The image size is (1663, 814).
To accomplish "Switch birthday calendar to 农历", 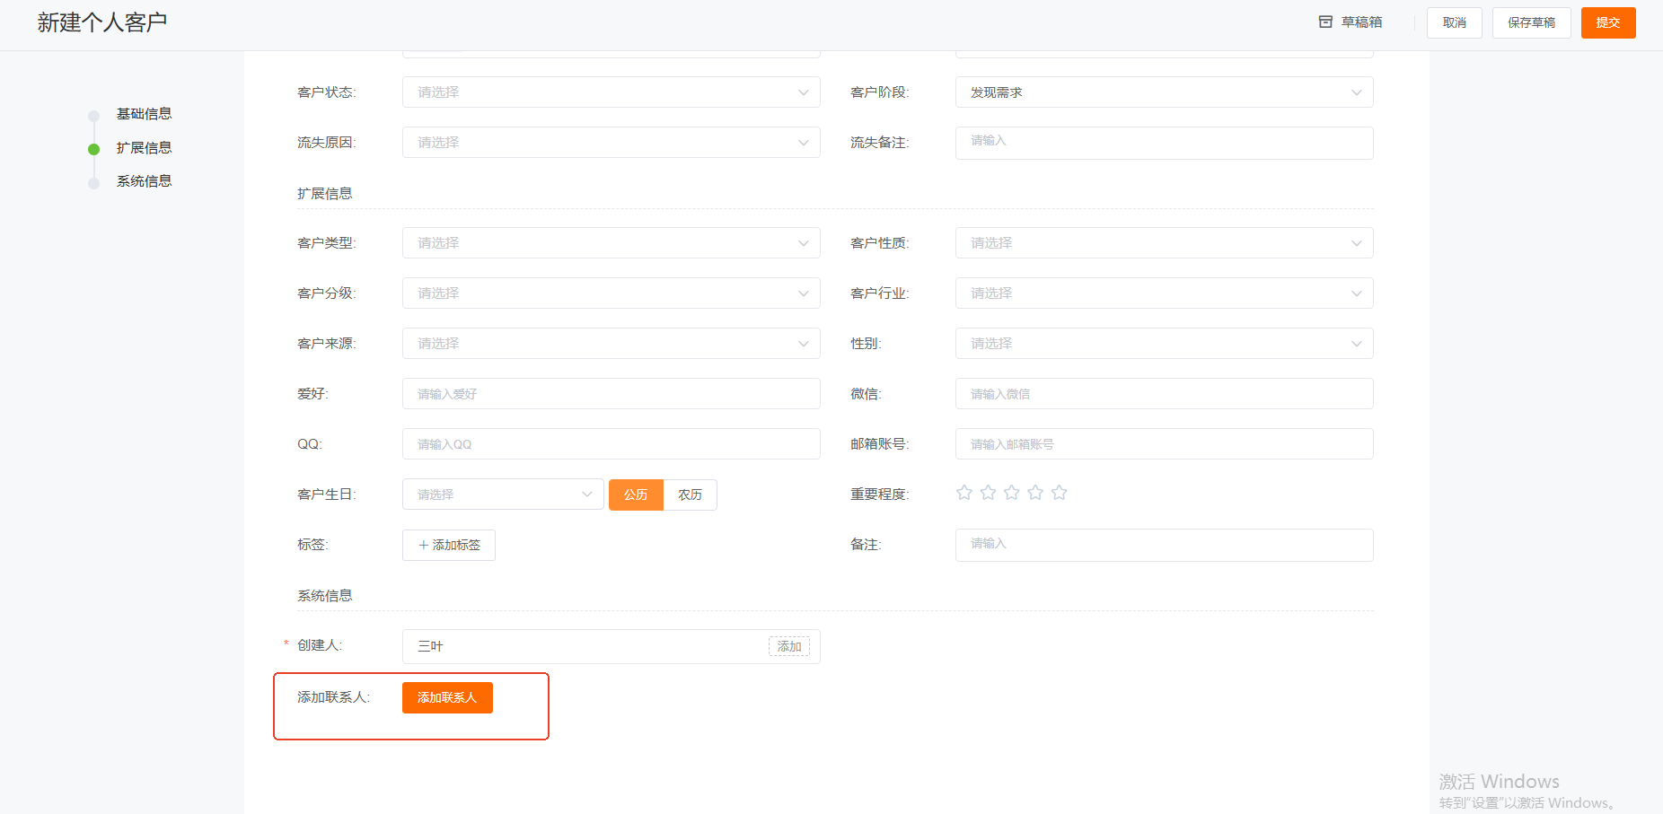I will click(x=690, y=495).
